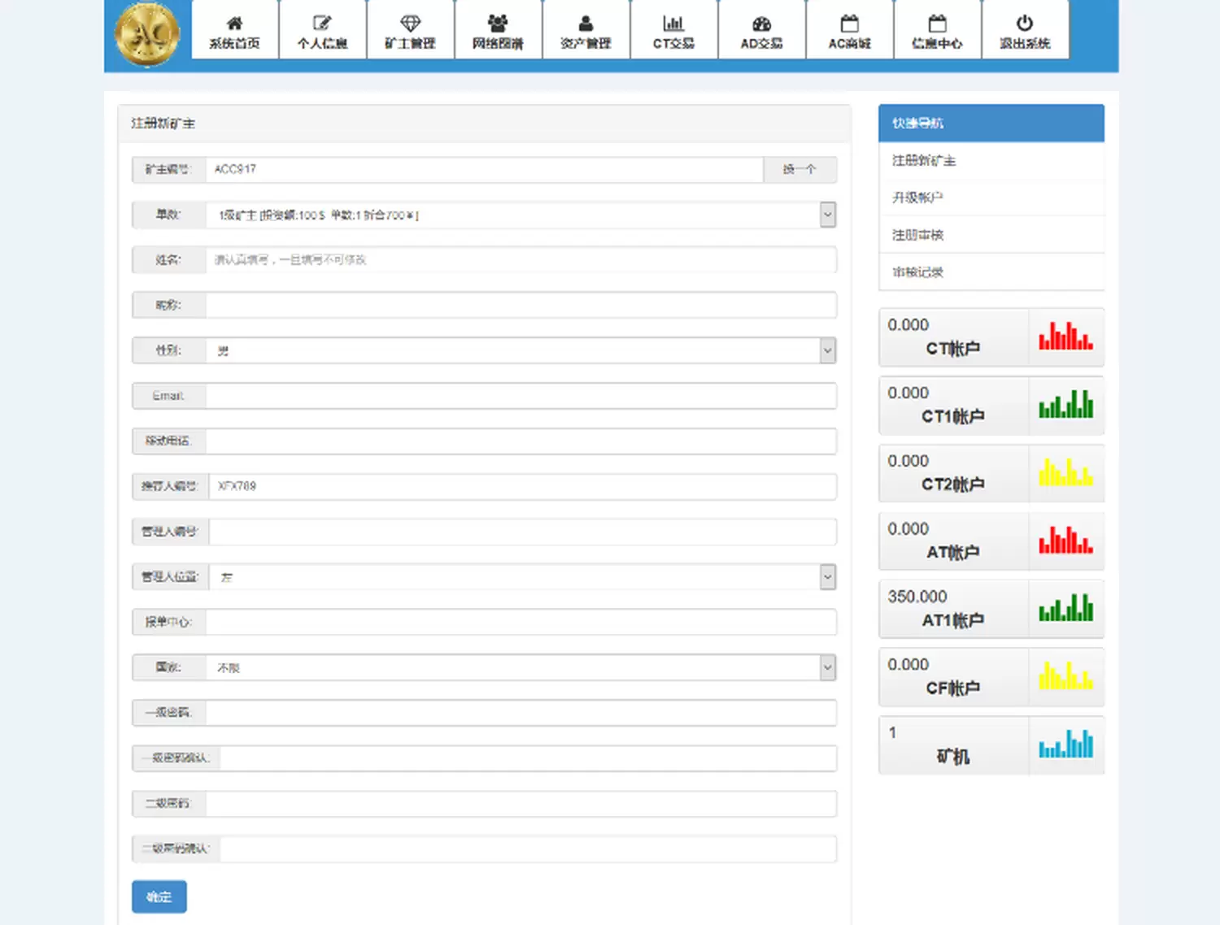Click the person icon for 资产管理
The image size is (1220, 925).
pos(586,24)
